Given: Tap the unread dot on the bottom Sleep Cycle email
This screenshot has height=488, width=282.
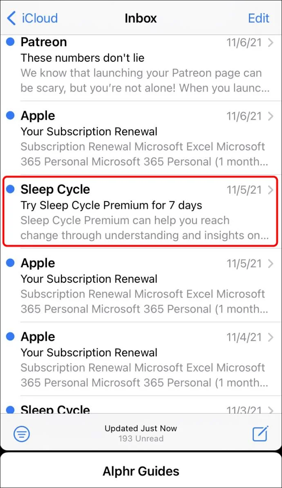Looking at the screenshot, I should 10,410.
